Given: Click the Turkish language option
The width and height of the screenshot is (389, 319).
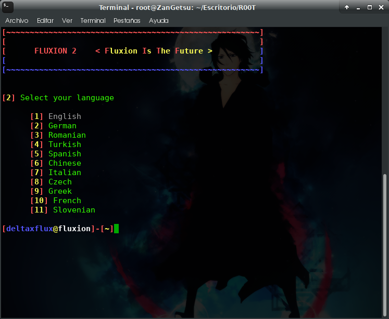Looking at the screenshot, I should [x=56, y=144].
